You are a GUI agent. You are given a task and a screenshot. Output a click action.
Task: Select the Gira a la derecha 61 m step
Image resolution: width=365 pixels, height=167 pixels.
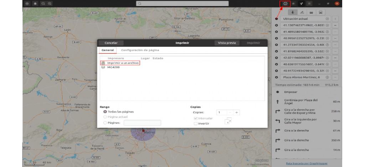tap(307, 131)
